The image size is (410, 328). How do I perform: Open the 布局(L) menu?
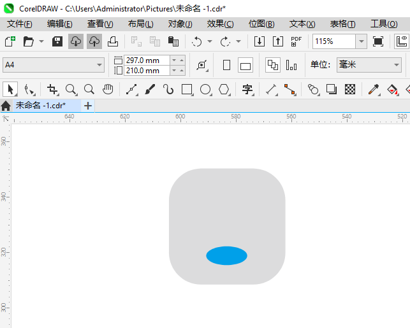(x=141, y=24)
